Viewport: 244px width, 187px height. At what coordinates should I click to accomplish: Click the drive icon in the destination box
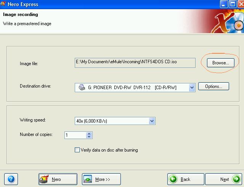point(82,87)
